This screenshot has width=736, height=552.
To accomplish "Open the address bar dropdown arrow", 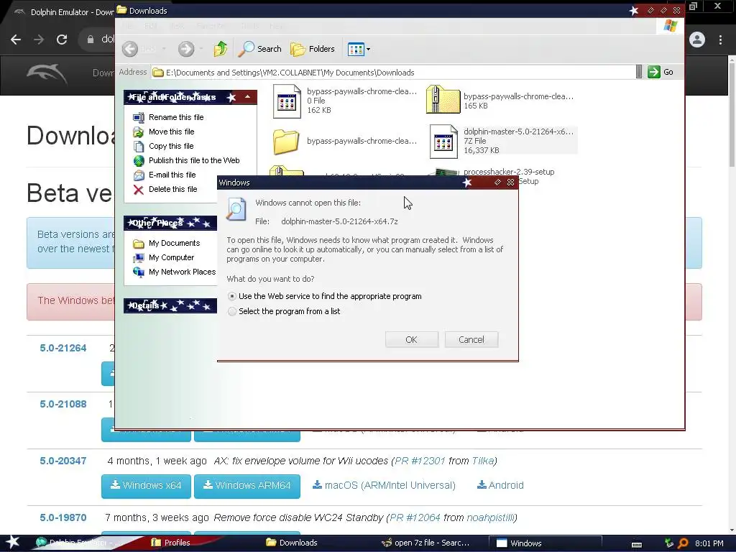I will (x=638, y=72).
